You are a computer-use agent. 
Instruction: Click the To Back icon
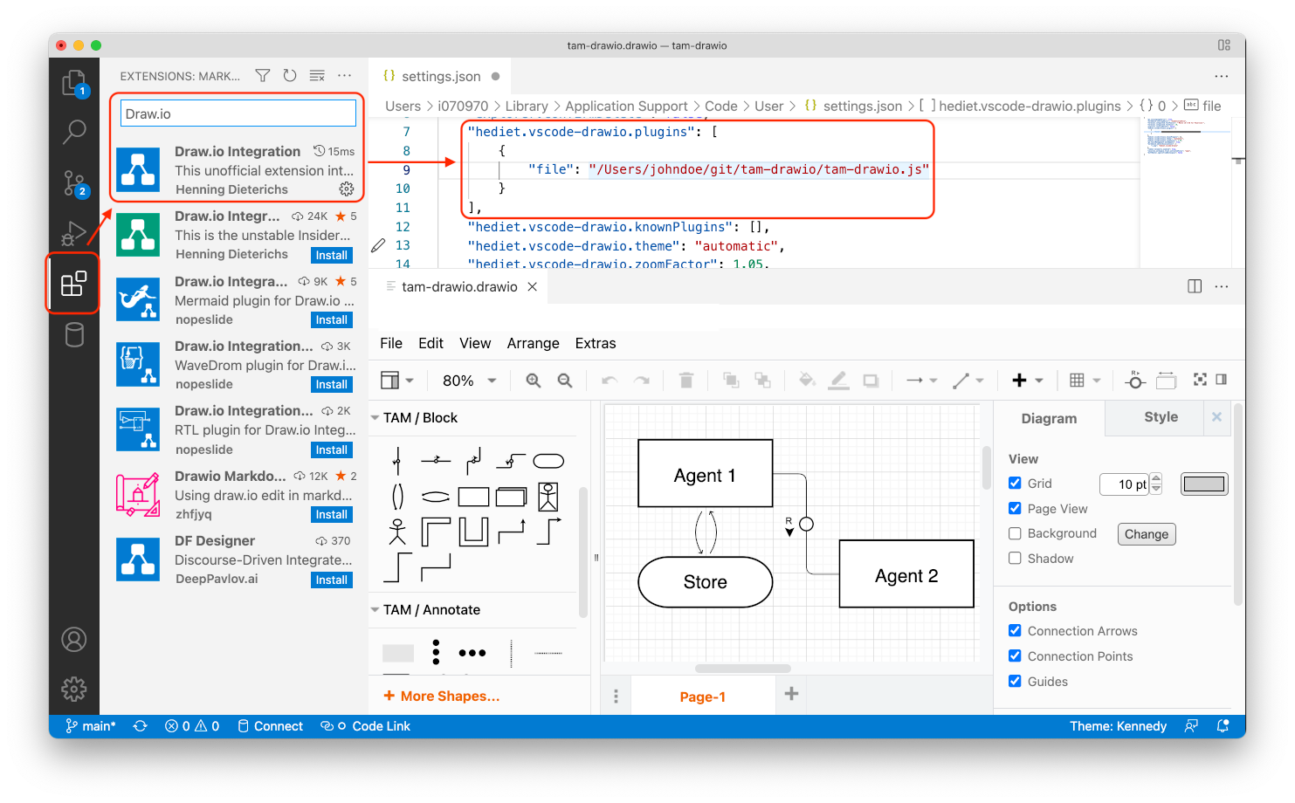click(762, 381)
